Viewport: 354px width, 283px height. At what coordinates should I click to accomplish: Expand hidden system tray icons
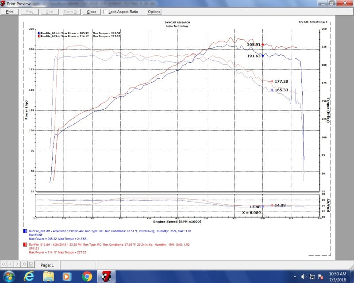click(x=294, y=276)
